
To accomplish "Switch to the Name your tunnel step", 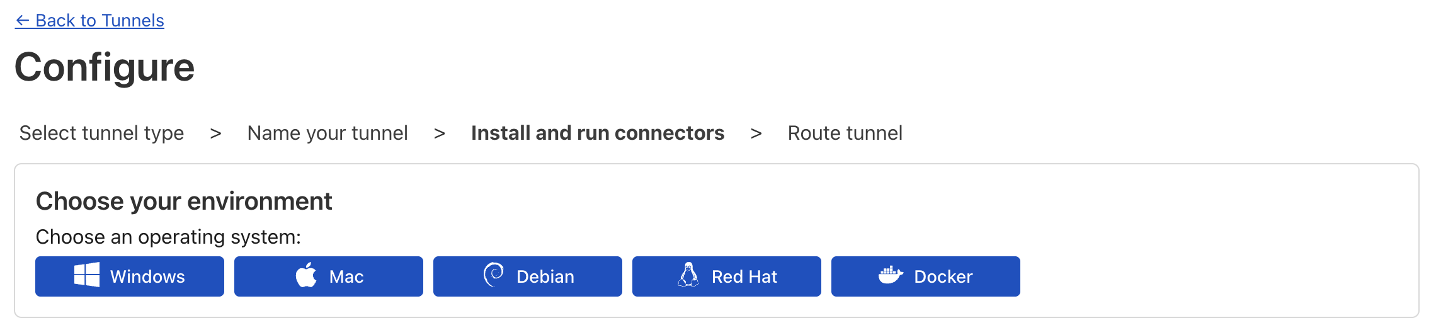I will (x=328, y=133).
